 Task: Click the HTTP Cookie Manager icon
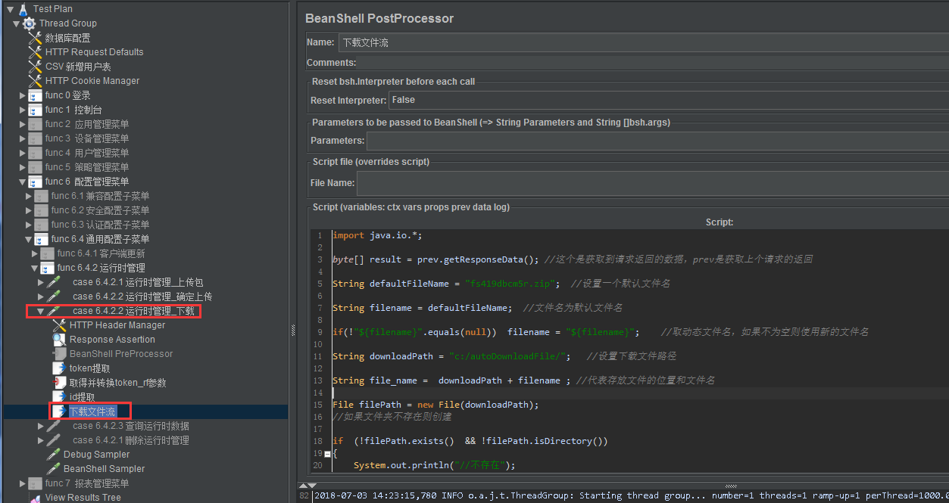pyautogui.click(x=35, y=81)
